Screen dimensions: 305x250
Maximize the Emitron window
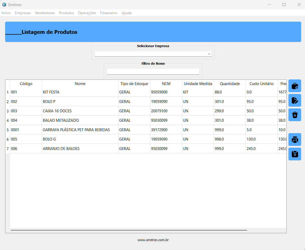(x=284, y=5)
